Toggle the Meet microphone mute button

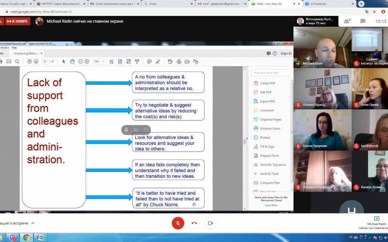coord(178,223)
